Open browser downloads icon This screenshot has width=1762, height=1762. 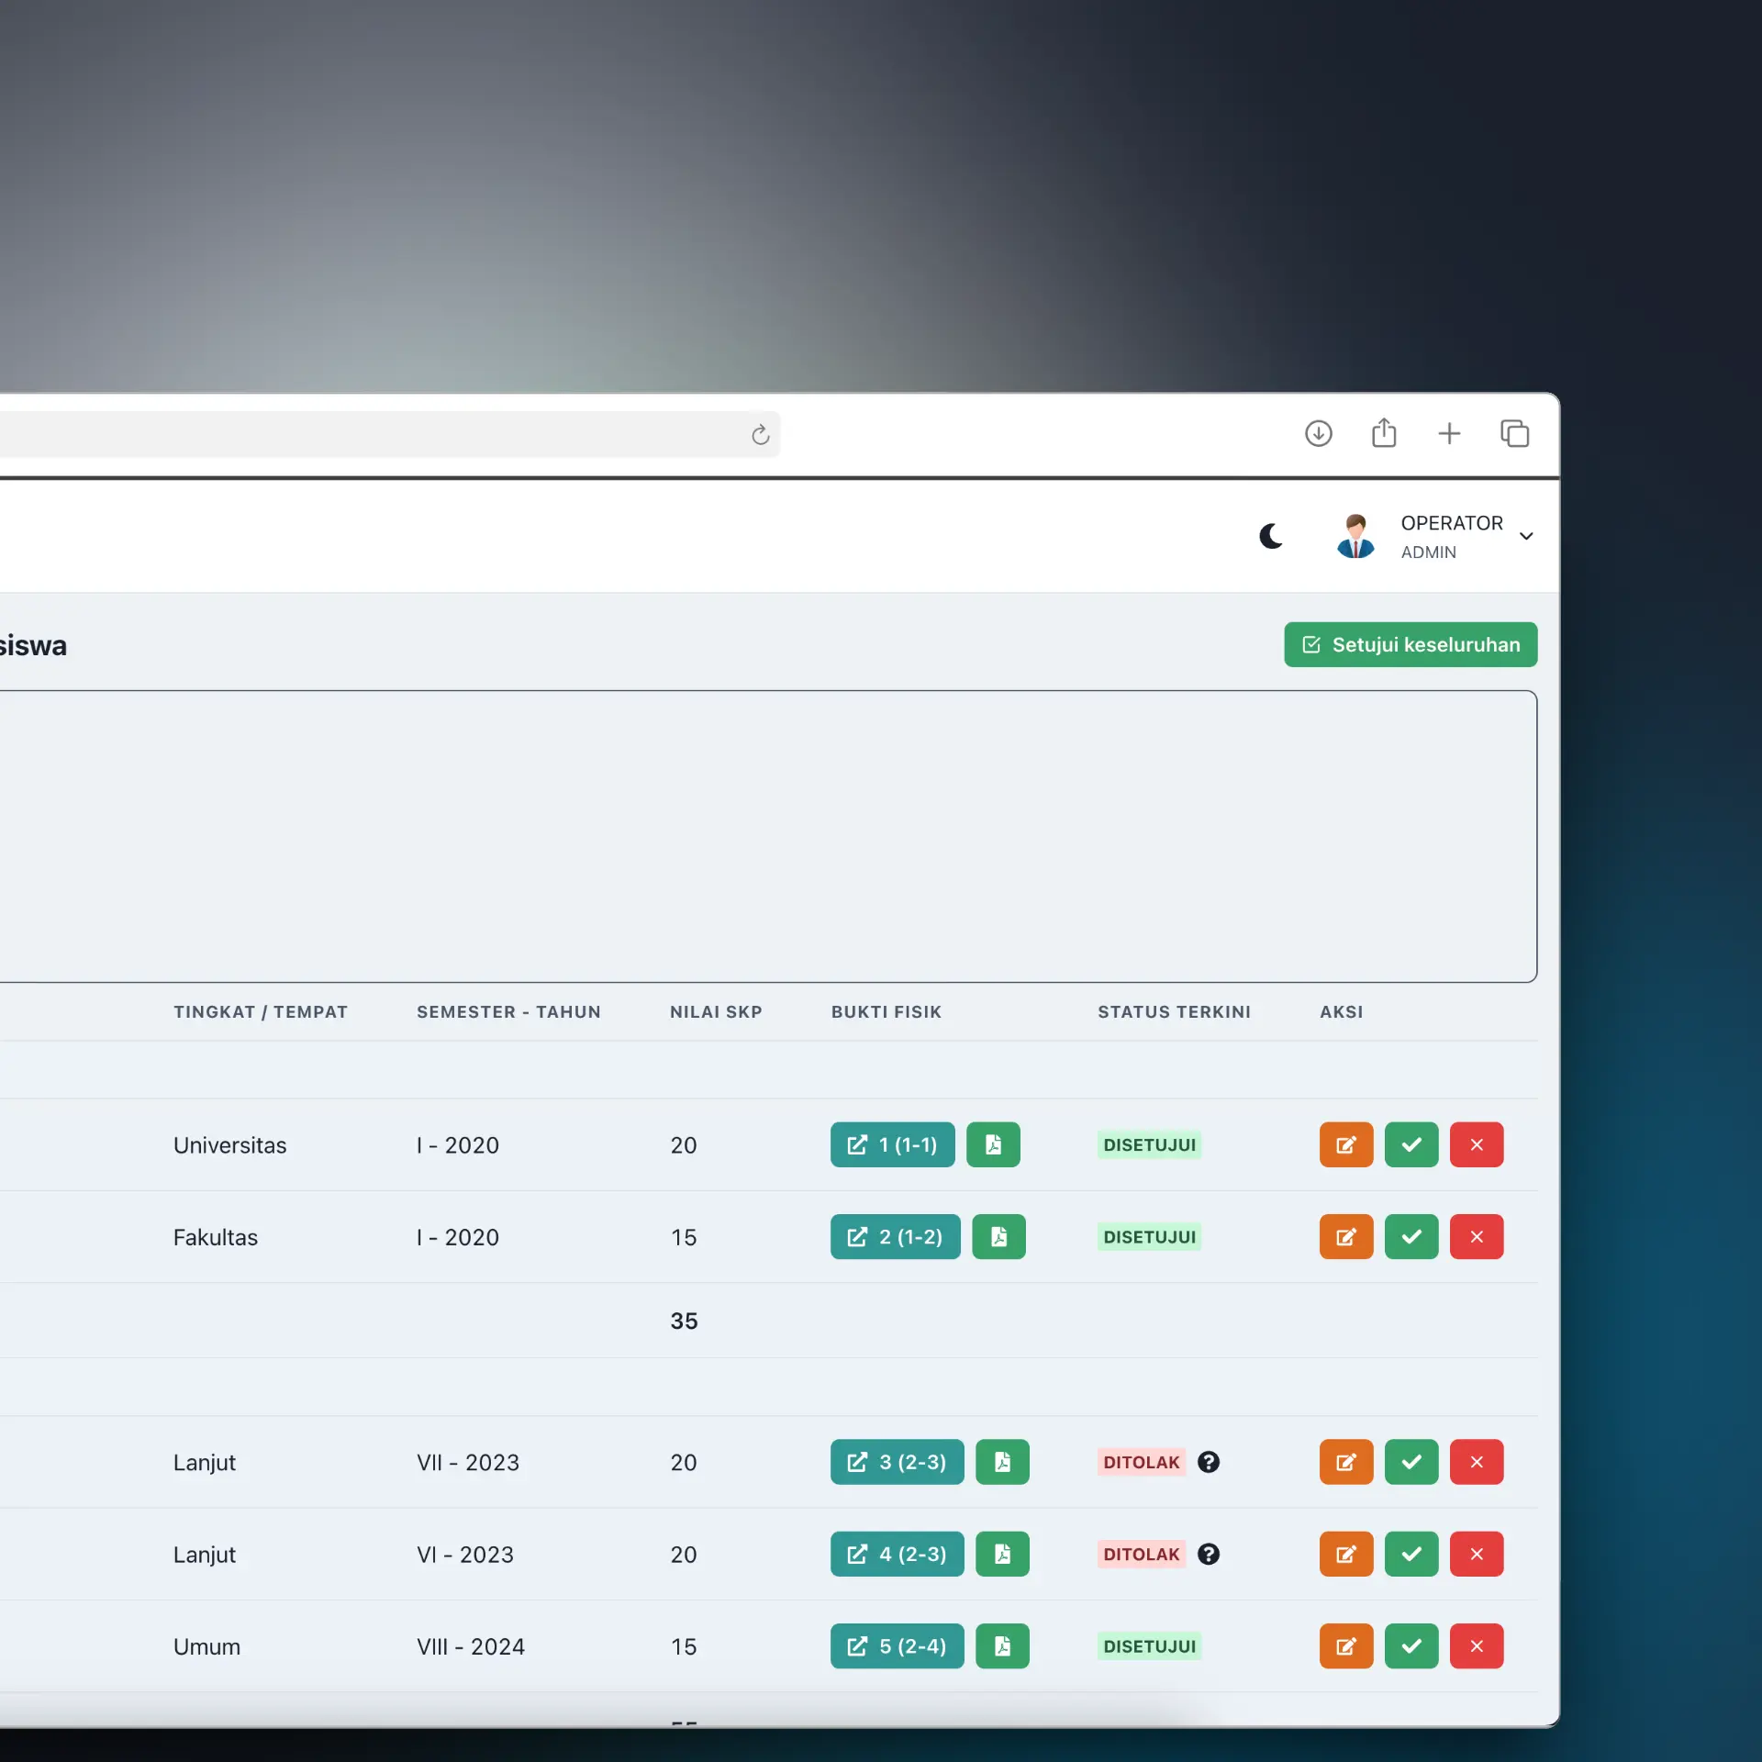(x=1318, y=433)
